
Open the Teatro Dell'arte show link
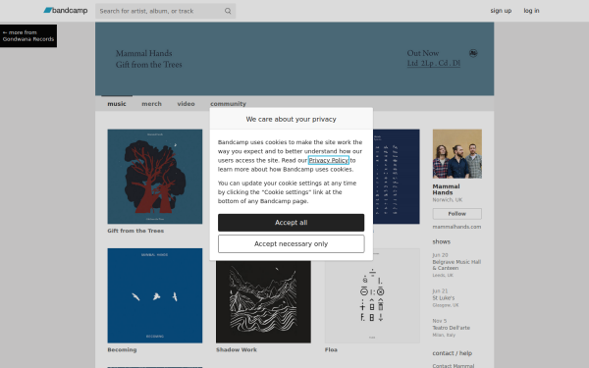[452, 328]
